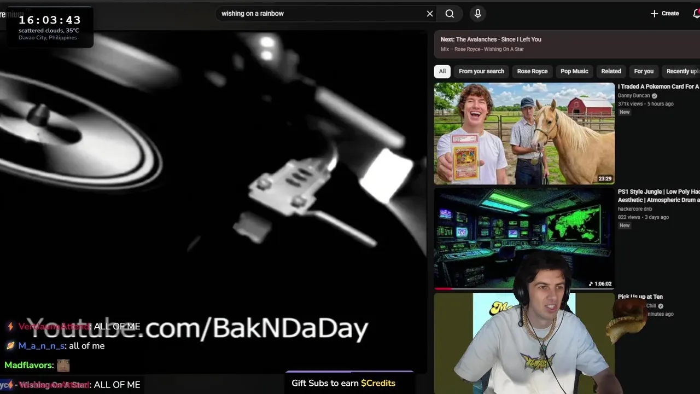Select the Pop Music chip
The image size is (700, 394).
574,71
